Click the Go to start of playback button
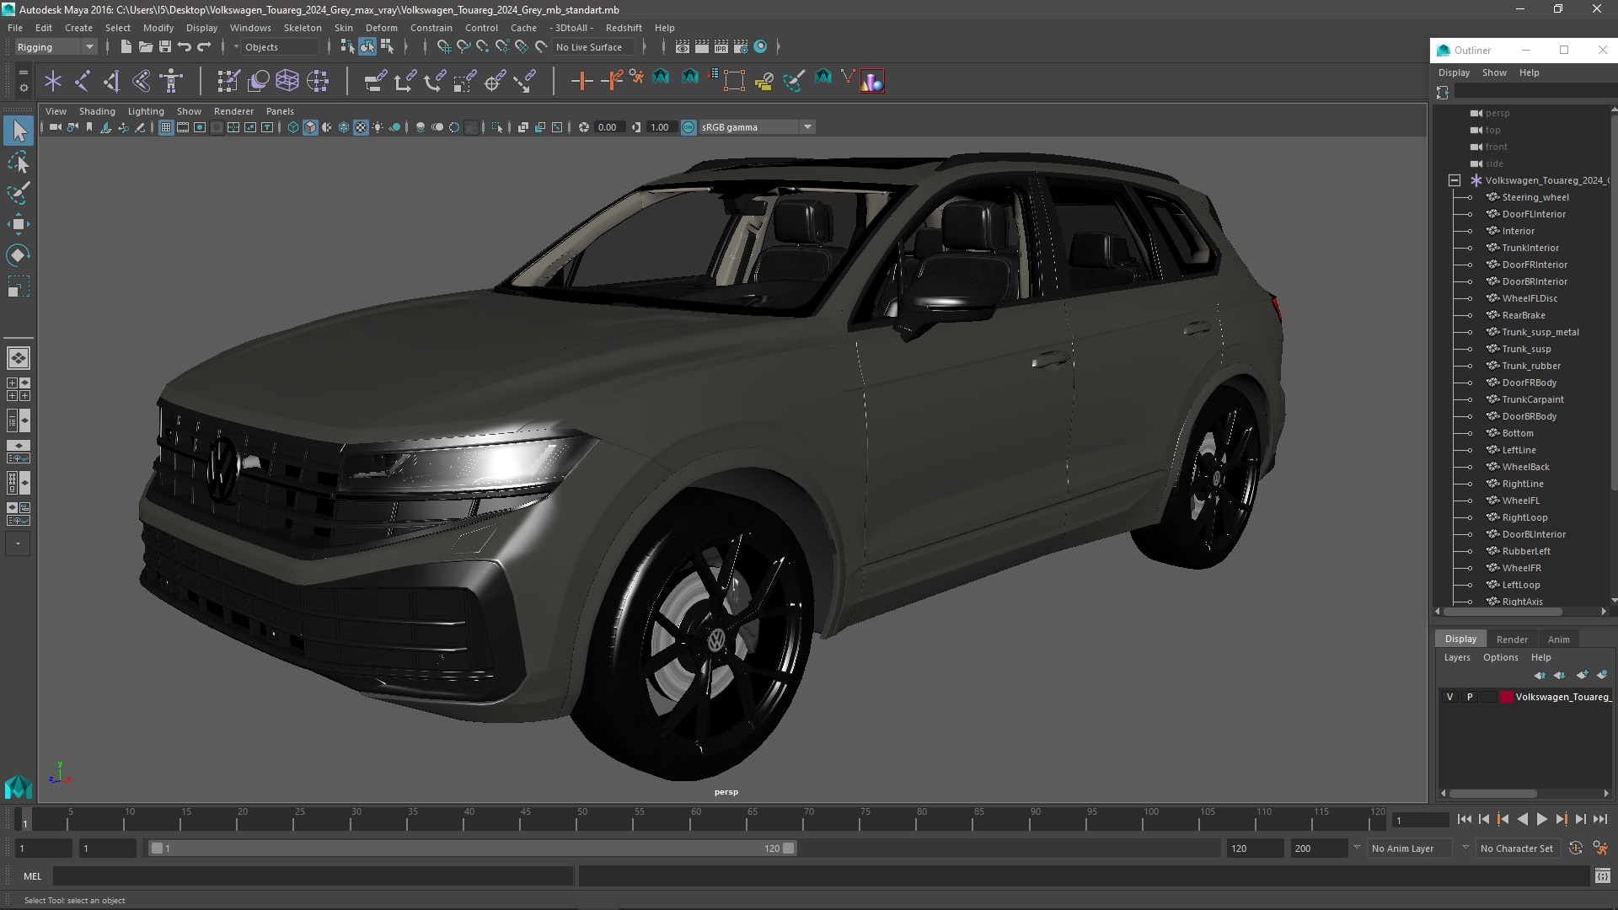 pos(1465,819)
